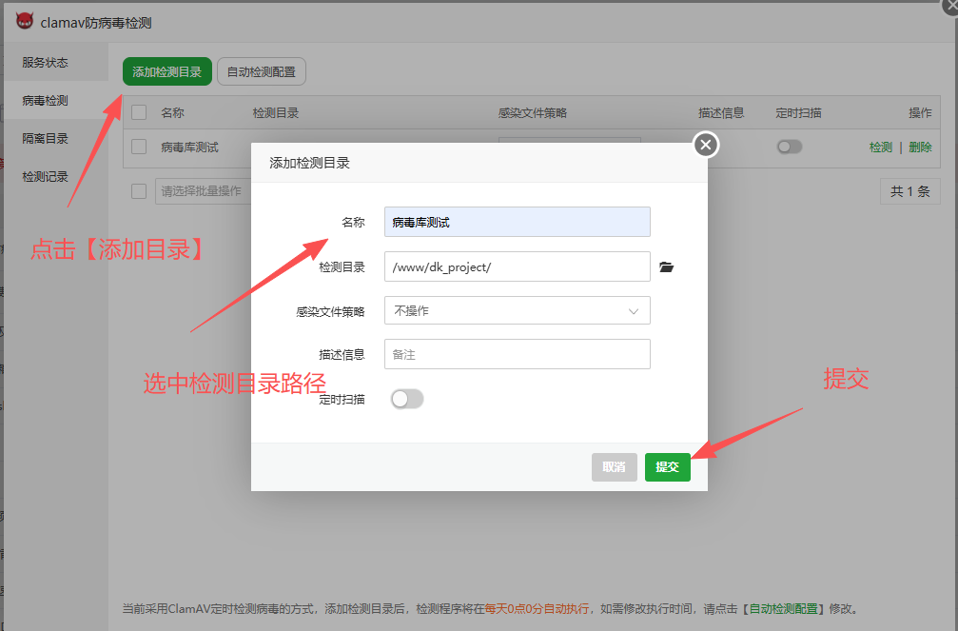The width and height of the screenshot is (958, 631).
Task: Open 自动检测配置 button
Action: (262, 71)
